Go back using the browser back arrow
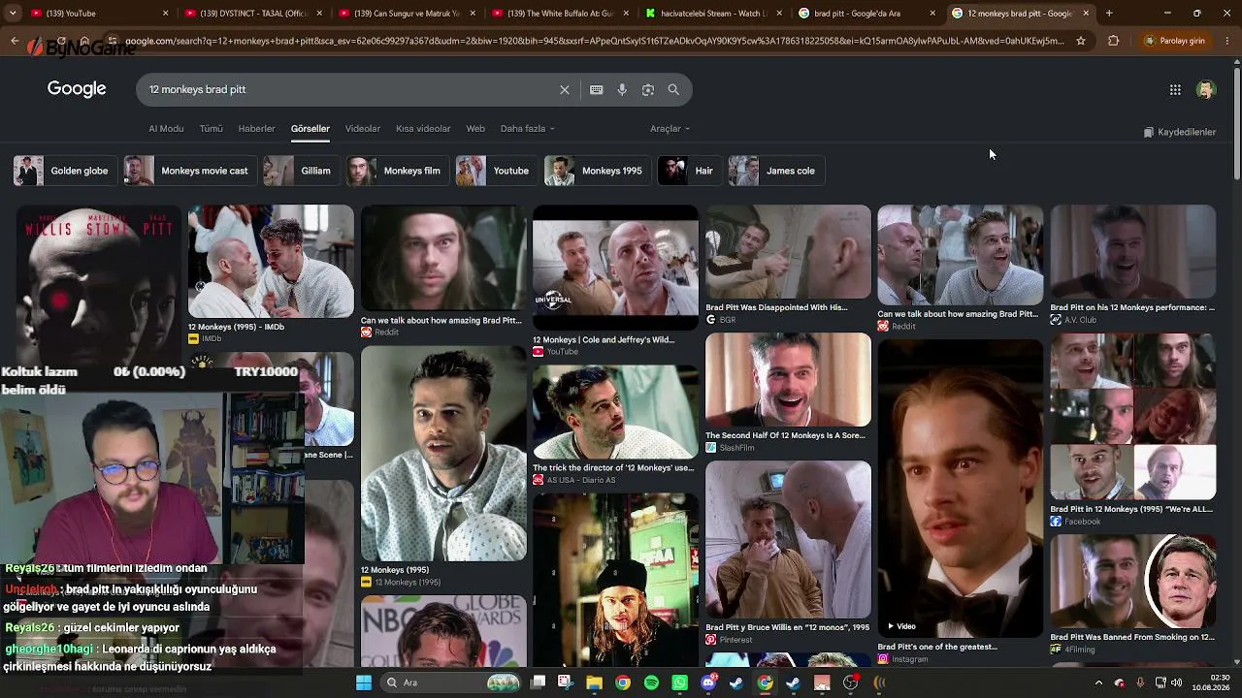 coord(15,41)
